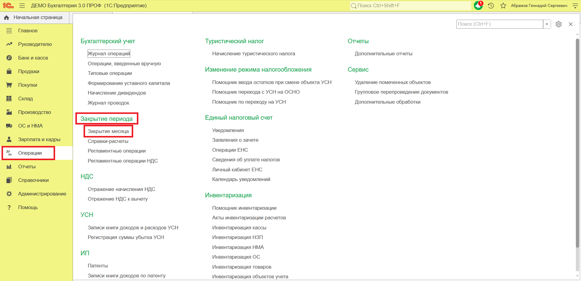581x281 pixels.
Task: Click the magnifier icon in global search
Action: (353, 6)
